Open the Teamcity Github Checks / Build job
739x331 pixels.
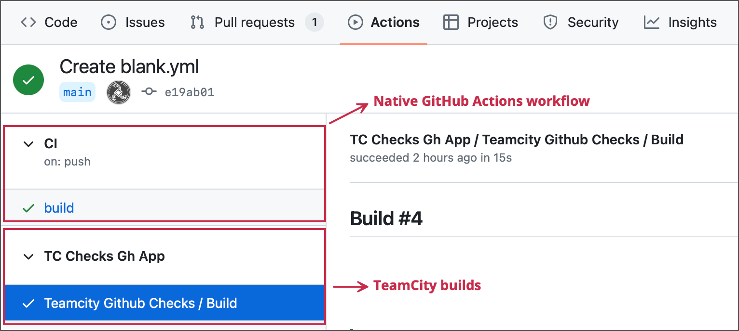[x=140, y=303]
